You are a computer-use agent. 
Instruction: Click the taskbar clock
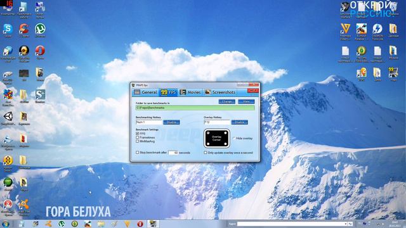[x=395, y=224]
